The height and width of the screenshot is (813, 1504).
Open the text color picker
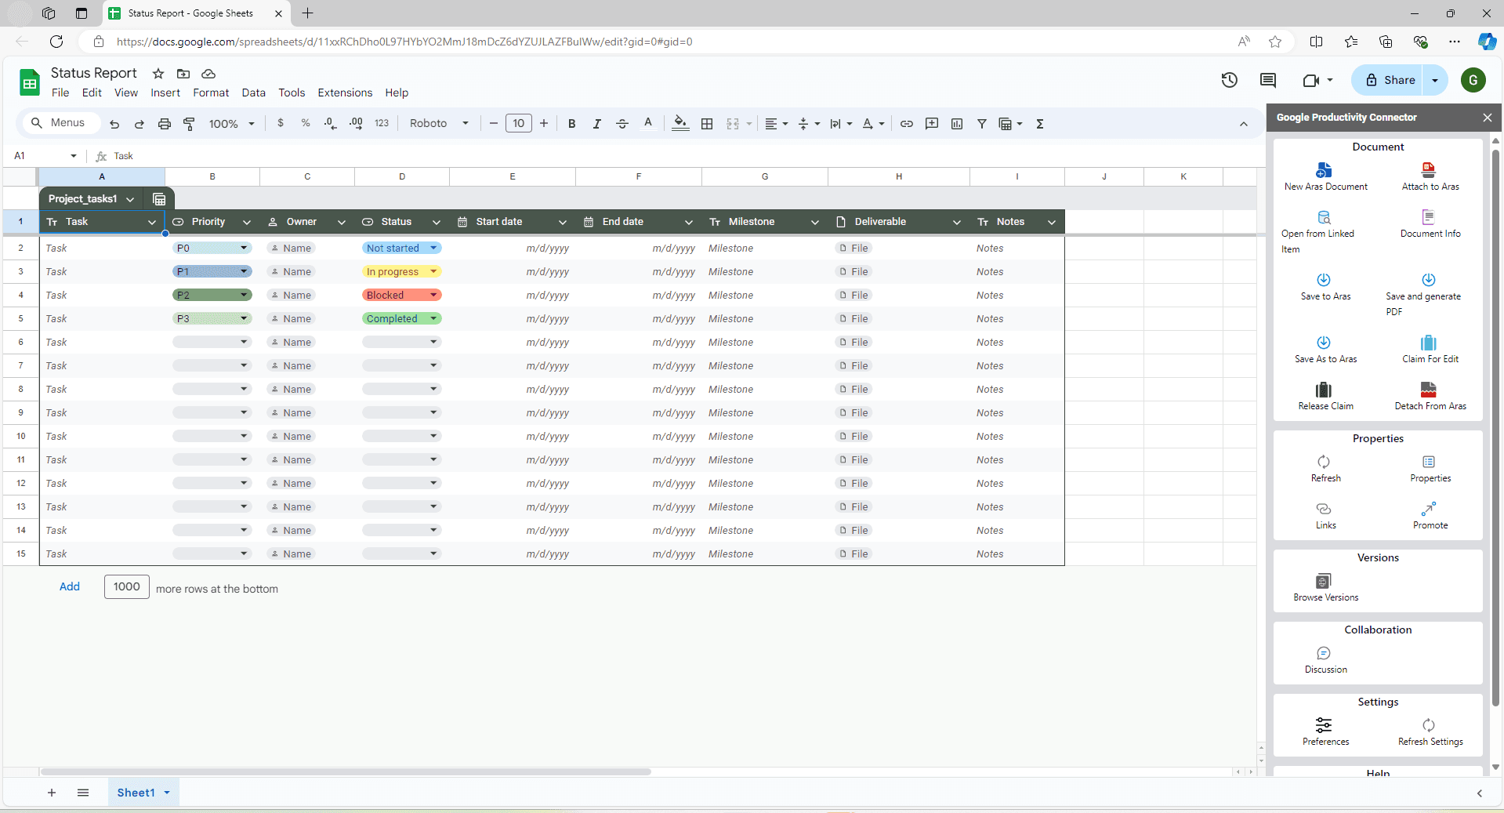648,124
